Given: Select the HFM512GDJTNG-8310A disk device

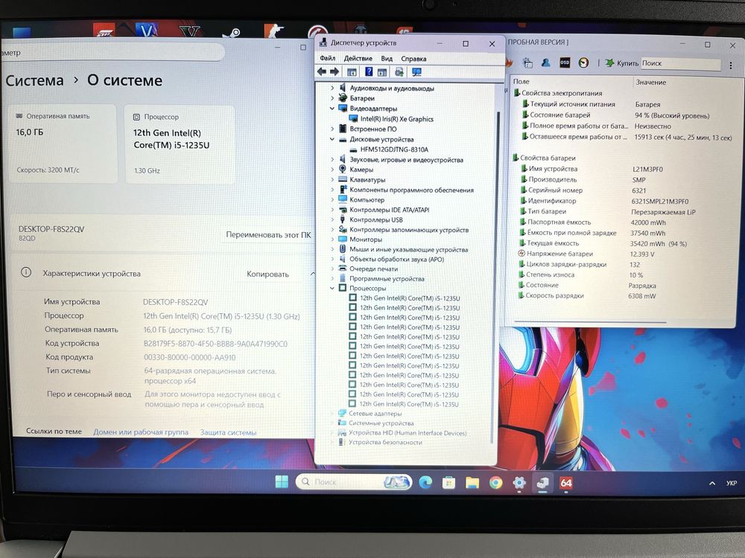Looking at the screenshot, I should [394, 150].
